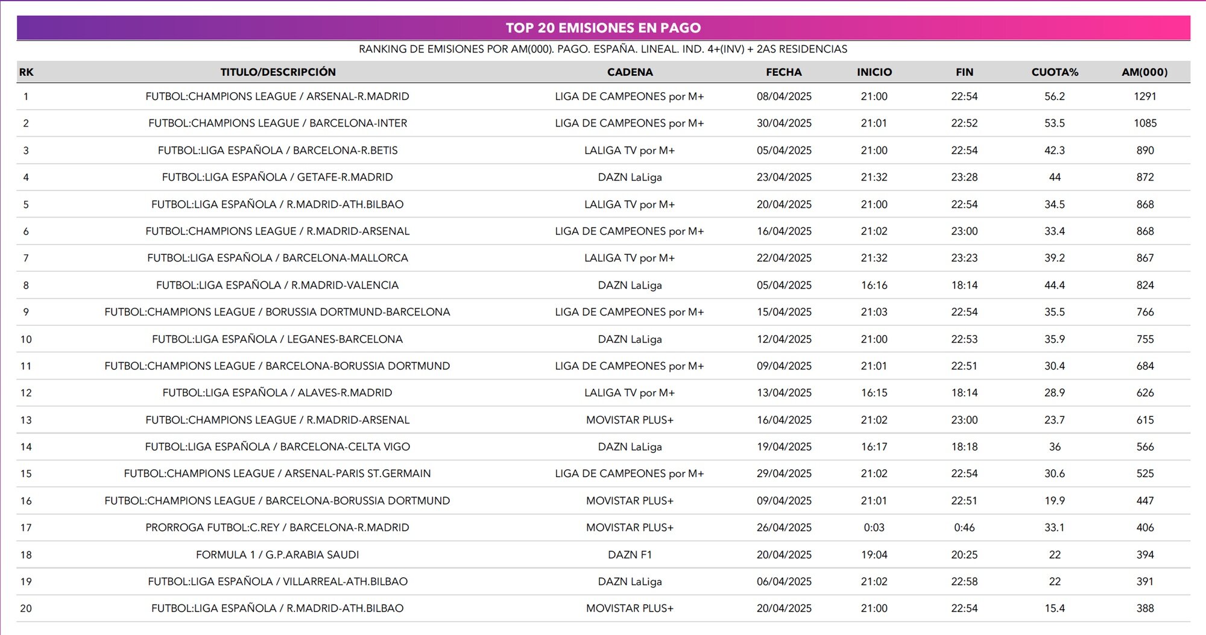Click the CADENA column header

point(630,72)
